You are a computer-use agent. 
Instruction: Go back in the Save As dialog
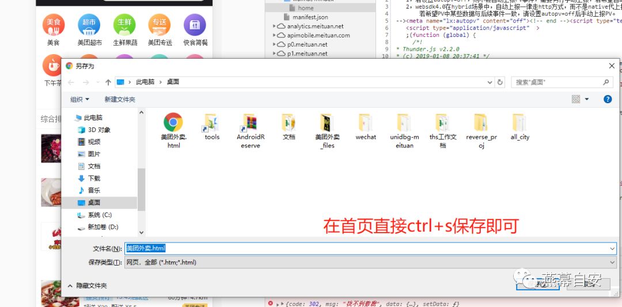click(x=71, y=82)
